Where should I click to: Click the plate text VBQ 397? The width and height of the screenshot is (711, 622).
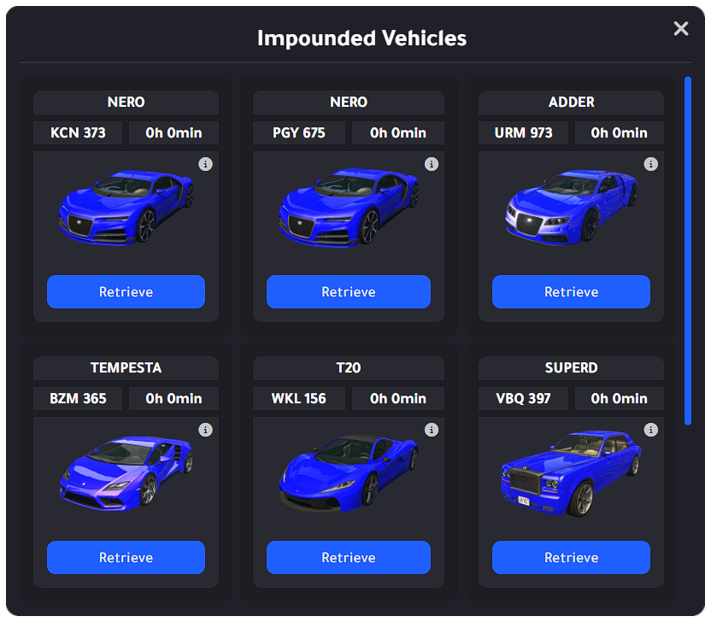coord(523,398)
